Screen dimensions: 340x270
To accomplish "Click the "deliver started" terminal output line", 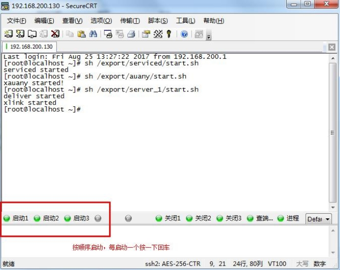I will (x=34, y=96).
